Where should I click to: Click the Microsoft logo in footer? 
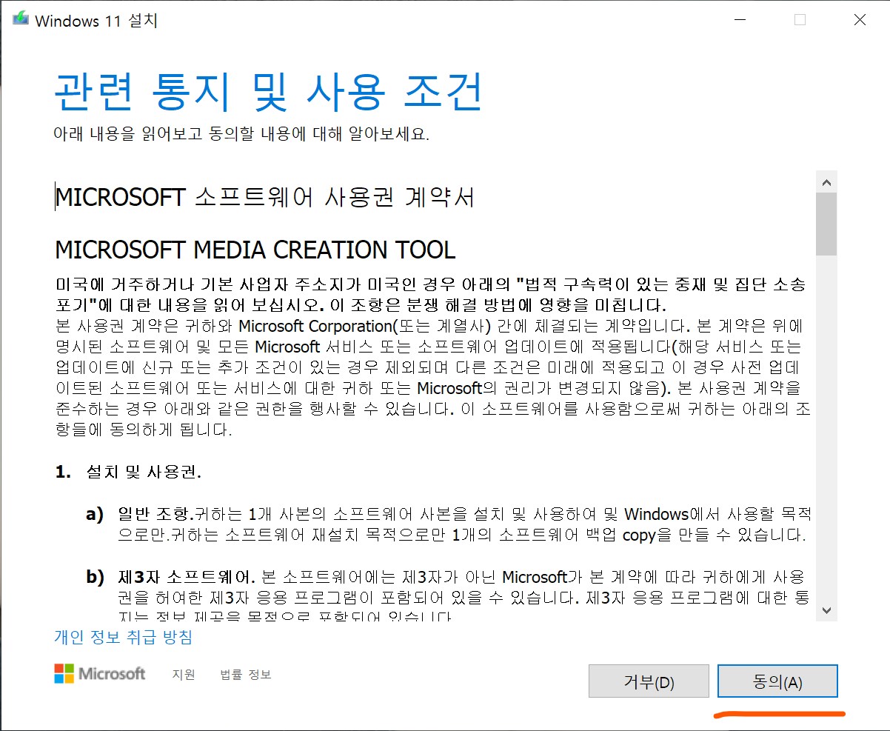coord(100,674)
